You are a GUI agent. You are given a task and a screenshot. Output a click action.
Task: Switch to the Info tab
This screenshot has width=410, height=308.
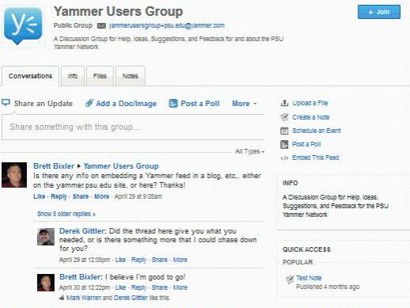click(x=73, y=76)
